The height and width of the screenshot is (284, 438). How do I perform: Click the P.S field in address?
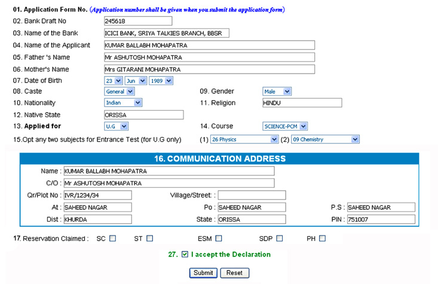[x=381, y=207]
